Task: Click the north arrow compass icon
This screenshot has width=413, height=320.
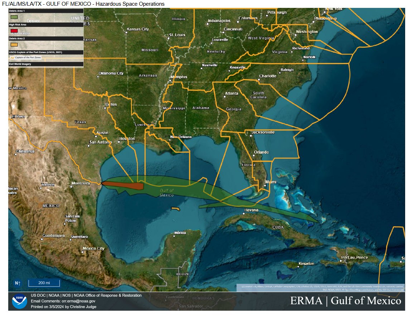Action: pos(18,283)
